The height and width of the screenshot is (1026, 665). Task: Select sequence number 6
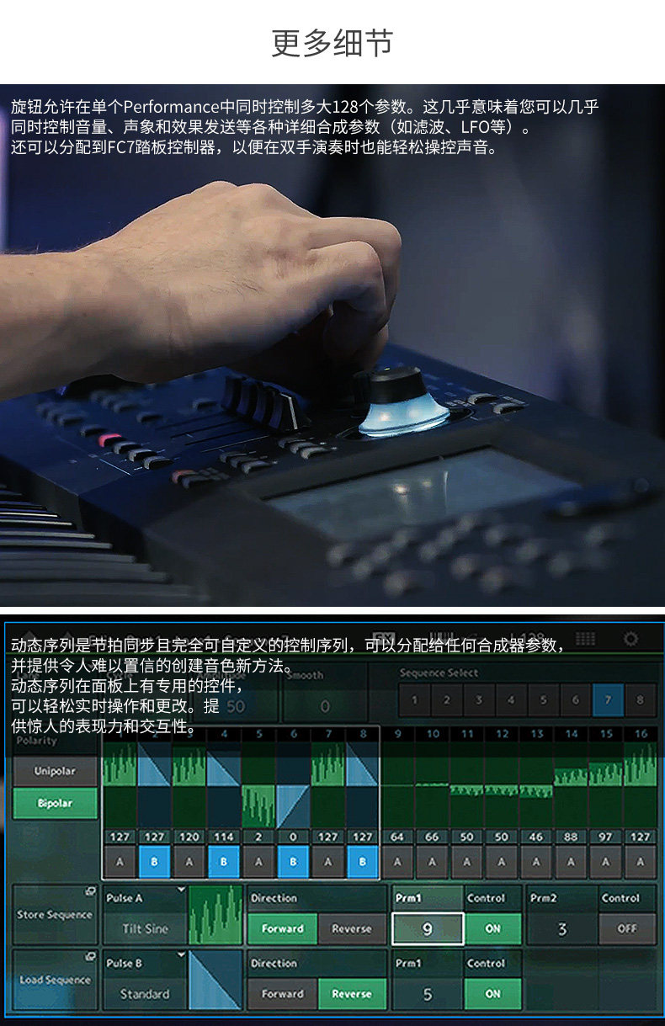click(576, 700)
